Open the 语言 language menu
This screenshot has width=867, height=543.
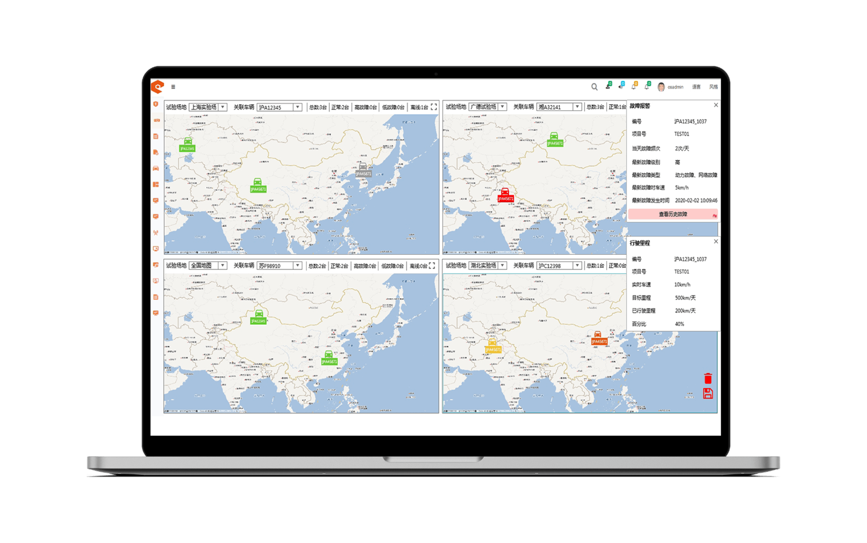tap(696, 87)
